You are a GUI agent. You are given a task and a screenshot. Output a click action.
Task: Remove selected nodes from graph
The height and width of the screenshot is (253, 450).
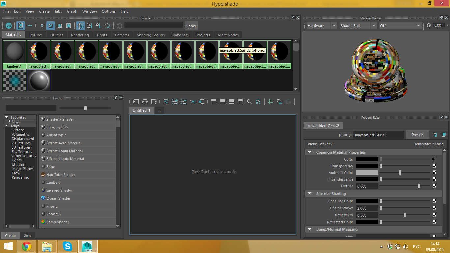click(184, 102)
